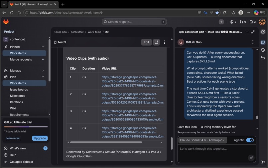This screenshot has height=168, width=268.
Task: Focus the Search or go to field
Action: [x=134, y=22]
